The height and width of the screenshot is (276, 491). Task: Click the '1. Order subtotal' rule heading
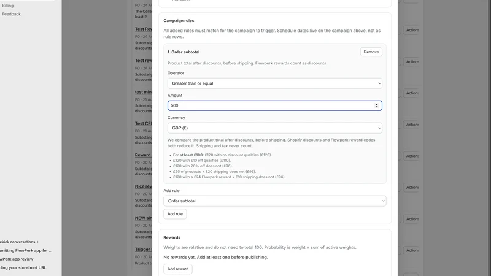coord(184,52)
